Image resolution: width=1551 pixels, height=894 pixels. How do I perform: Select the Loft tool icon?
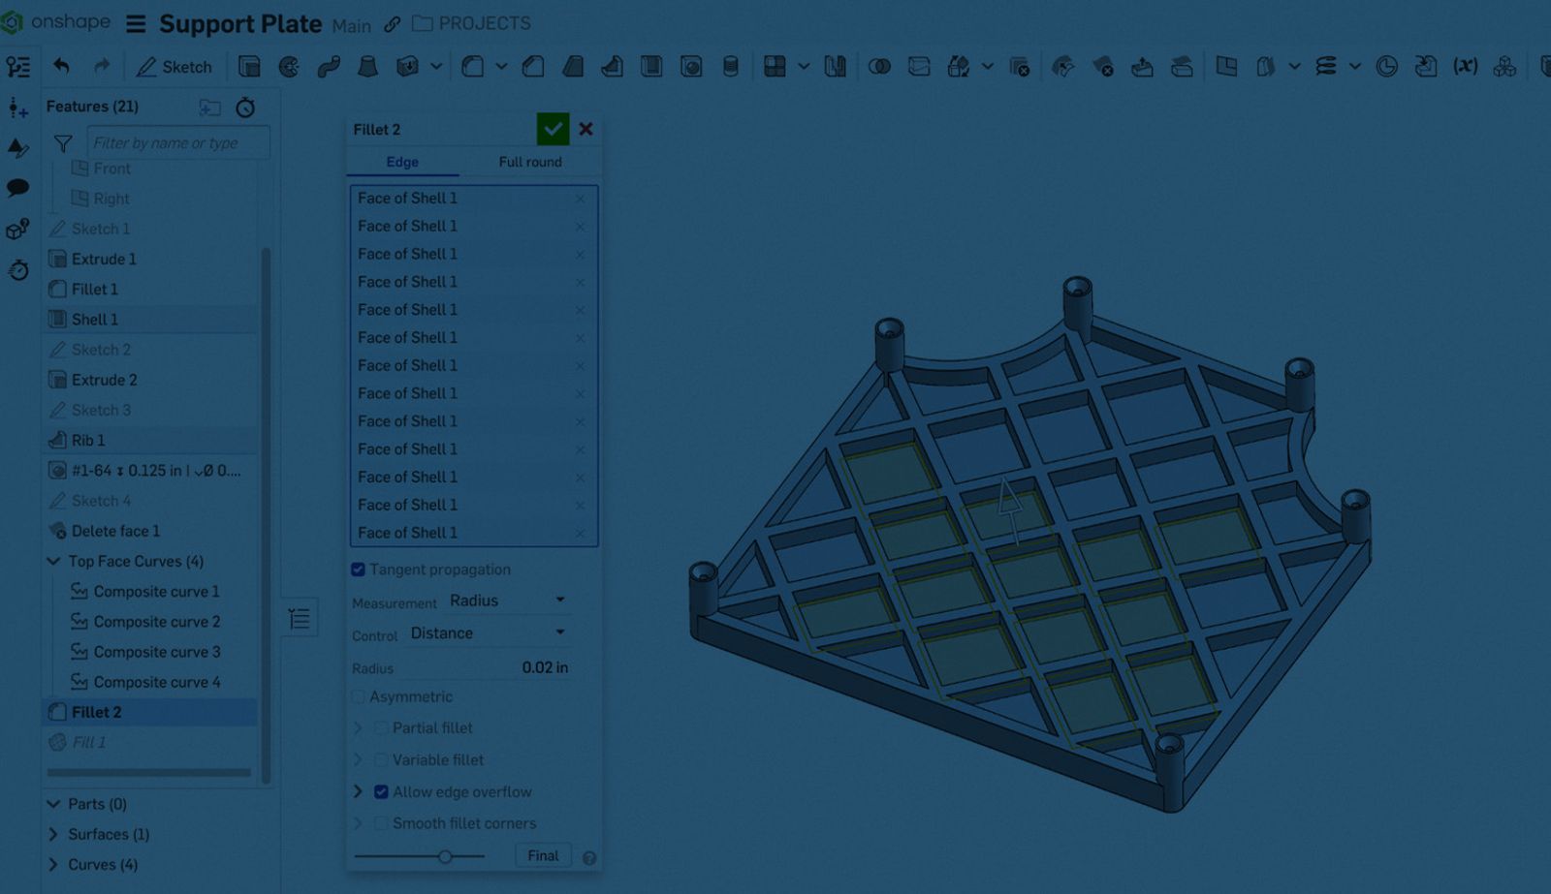point(367,67)
